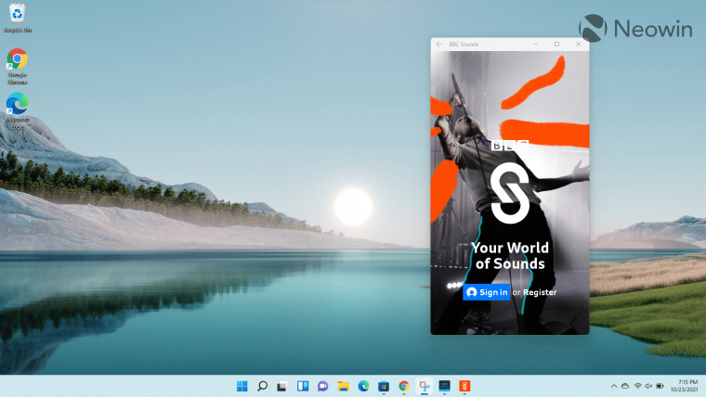This screenshot has width=706, height=397.
Task: Open taskbar Search magnifier
Action: point(263,386)
